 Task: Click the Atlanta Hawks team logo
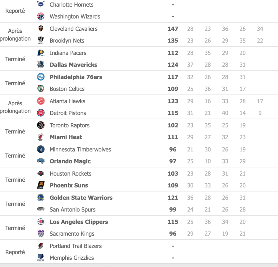(40, 101)
